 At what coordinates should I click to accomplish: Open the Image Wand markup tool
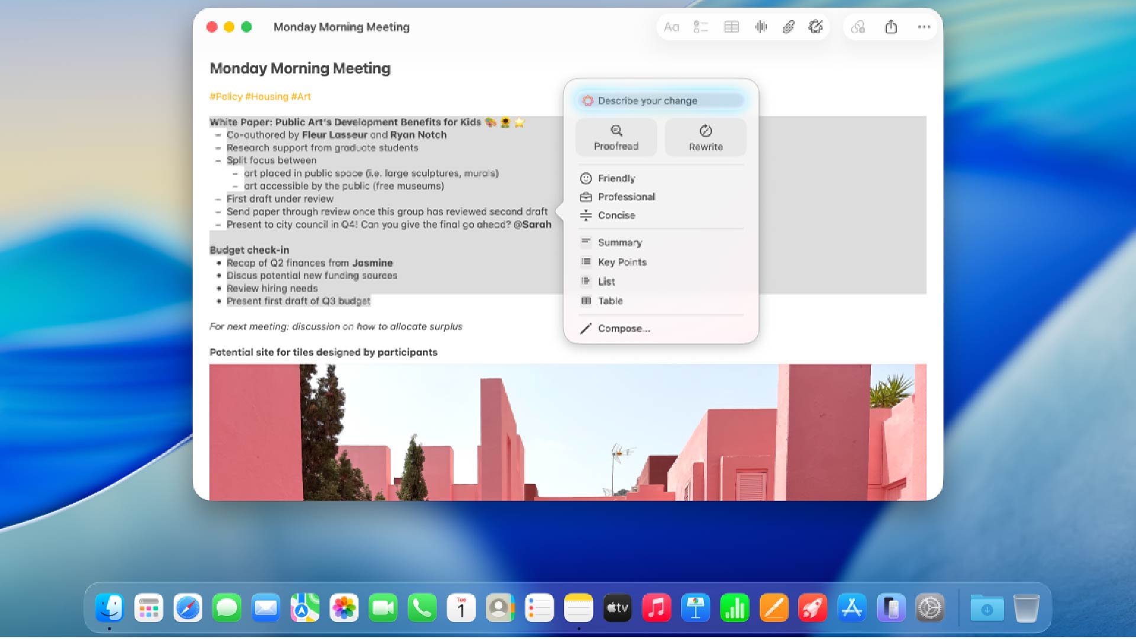pyautogui.click(x=816, y=27)
